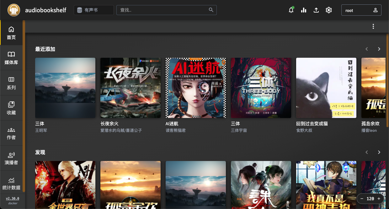The image size is (389, 209).
Task: Open 我真不是邪神走狗 cover in 发现
Action: [326, 185]
